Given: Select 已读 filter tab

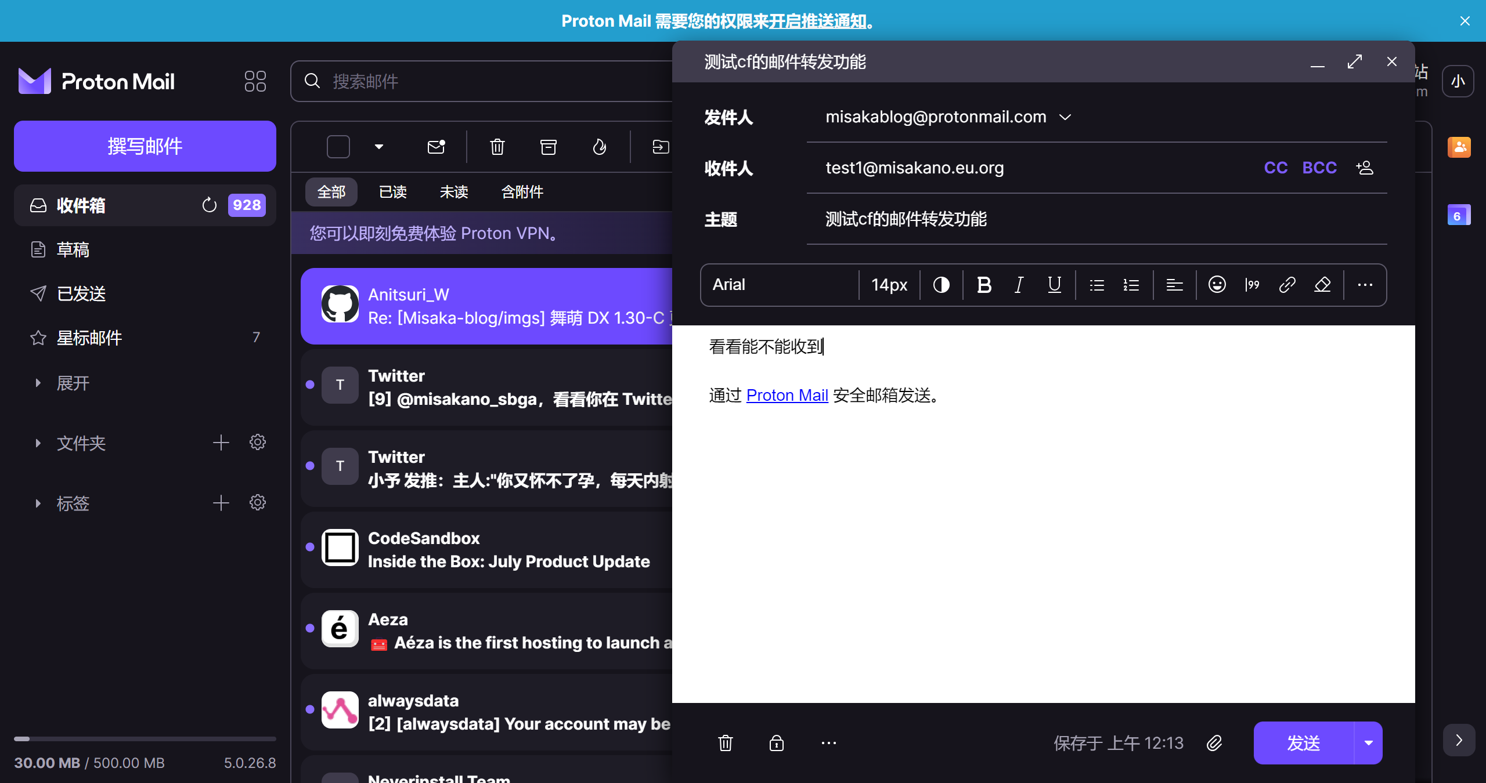Looking at the screenshot, I should pyautogui.click(x=393, y=192).
